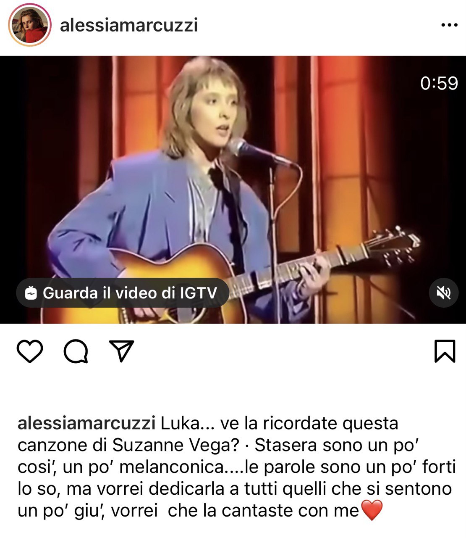466x538 pixels.
Task: Open comments with the speech bubble icon
Action: tap(76, 351)
